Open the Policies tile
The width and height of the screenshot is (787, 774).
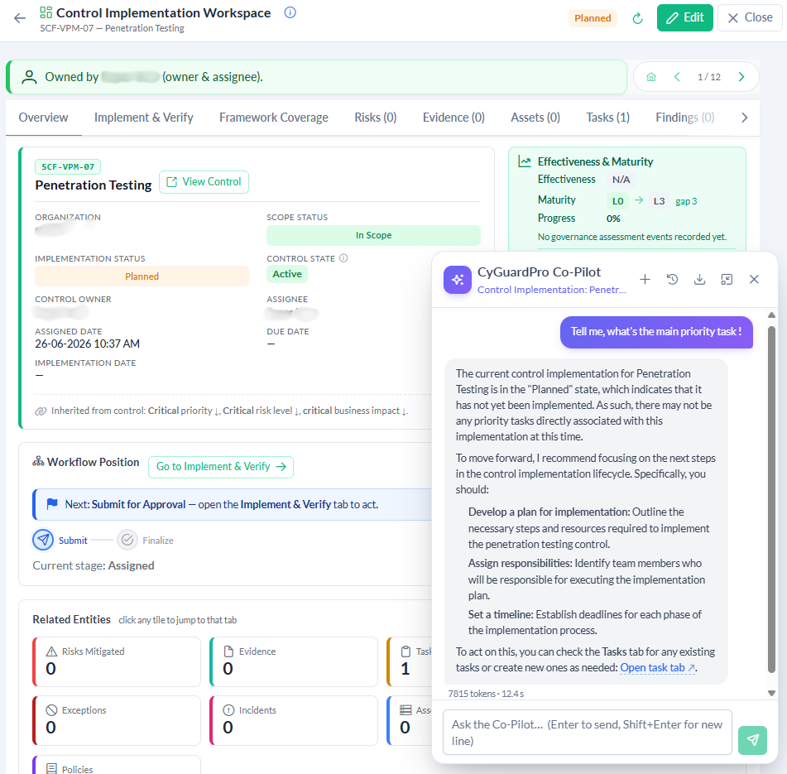click(x=117, y=765)
